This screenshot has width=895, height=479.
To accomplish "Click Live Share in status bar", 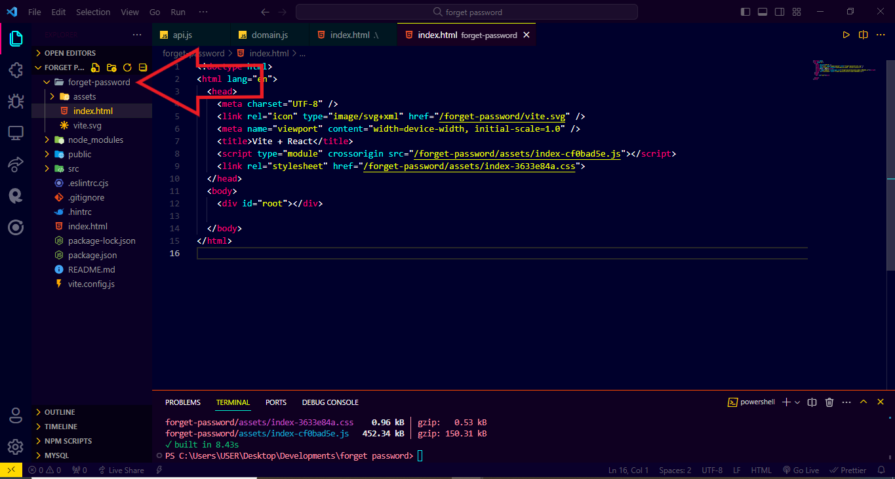I will point(121,470).
